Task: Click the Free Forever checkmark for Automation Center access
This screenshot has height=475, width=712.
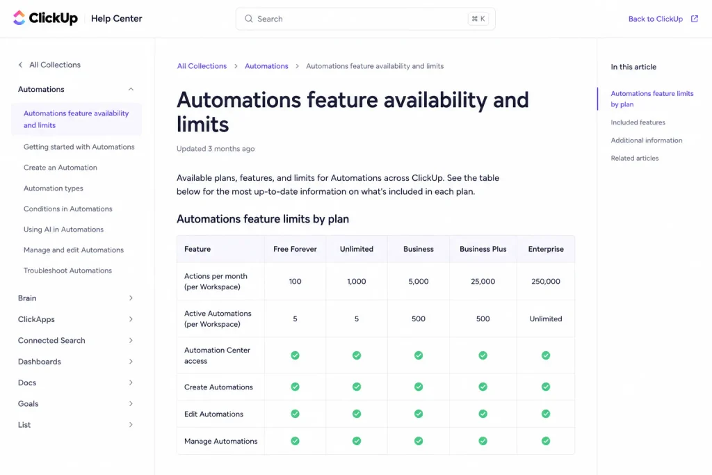Action: pos(295,355)
